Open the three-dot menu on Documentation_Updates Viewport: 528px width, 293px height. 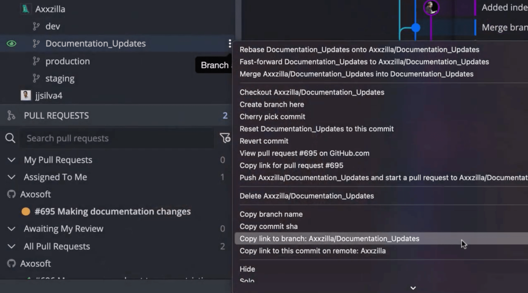(230, 43)
